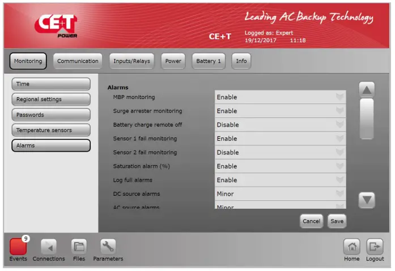This screenshot has width=395, height=271.
Task: Click the 'Logged as: Expert' text
Action: click(269, 33)
